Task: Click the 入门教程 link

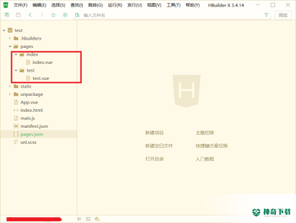Action: click(205, 159)
